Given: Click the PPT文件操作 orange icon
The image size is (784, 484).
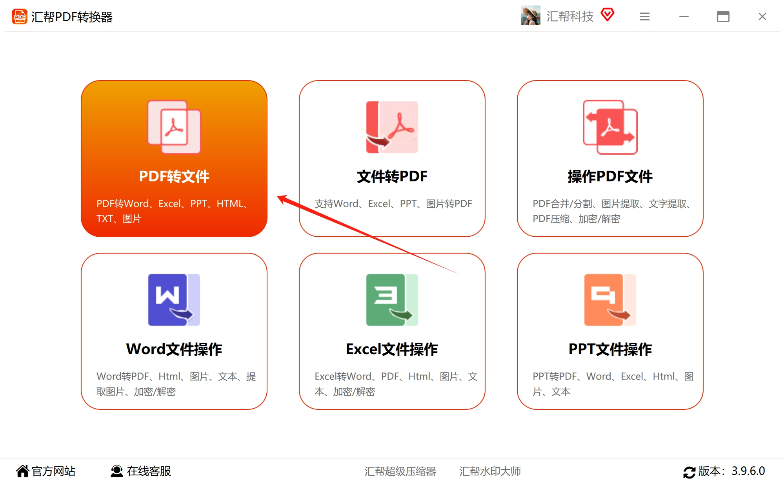Looking at the screenshot, I should [x=610, y=300].
